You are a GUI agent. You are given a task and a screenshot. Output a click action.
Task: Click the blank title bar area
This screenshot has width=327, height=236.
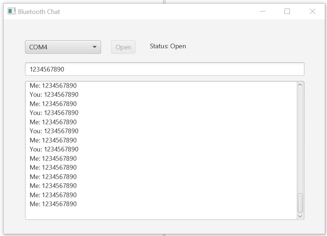pyautogui.click(x=161, y=11)
